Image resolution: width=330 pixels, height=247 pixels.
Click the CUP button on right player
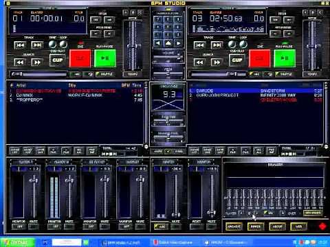pyautogui.click(x=237, y=60)
